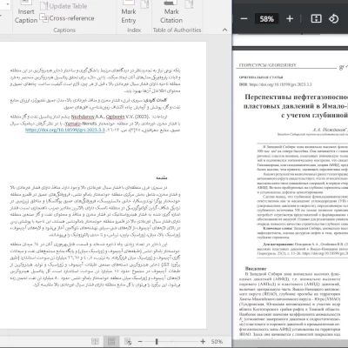Click the plus button next to zoom slider
This screenshot has width=348, height=348.
click(203, 342)
